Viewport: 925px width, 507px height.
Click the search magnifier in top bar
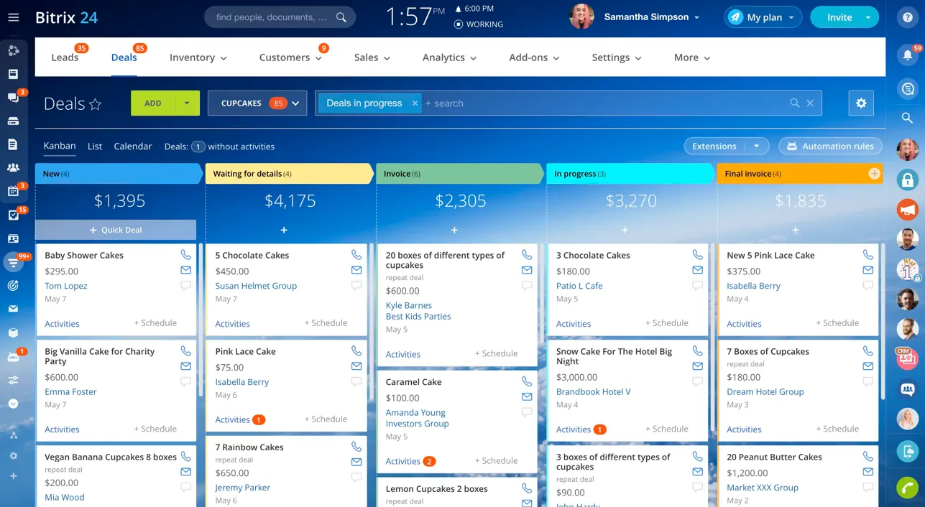click(x=341, y=17)
